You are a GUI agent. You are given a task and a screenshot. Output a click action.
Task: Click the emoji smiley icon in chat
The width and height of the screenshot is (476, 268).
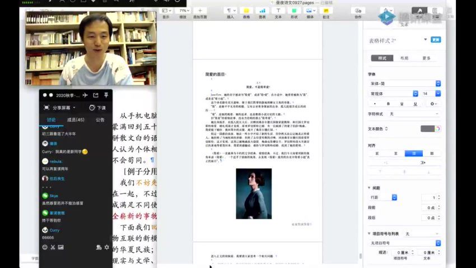pos(45,247)
